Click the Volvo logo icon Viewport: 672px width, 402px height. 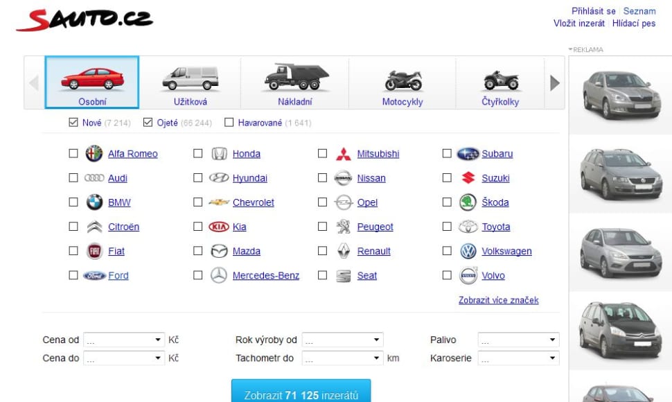pyautogui.click(x=468, y=276)
